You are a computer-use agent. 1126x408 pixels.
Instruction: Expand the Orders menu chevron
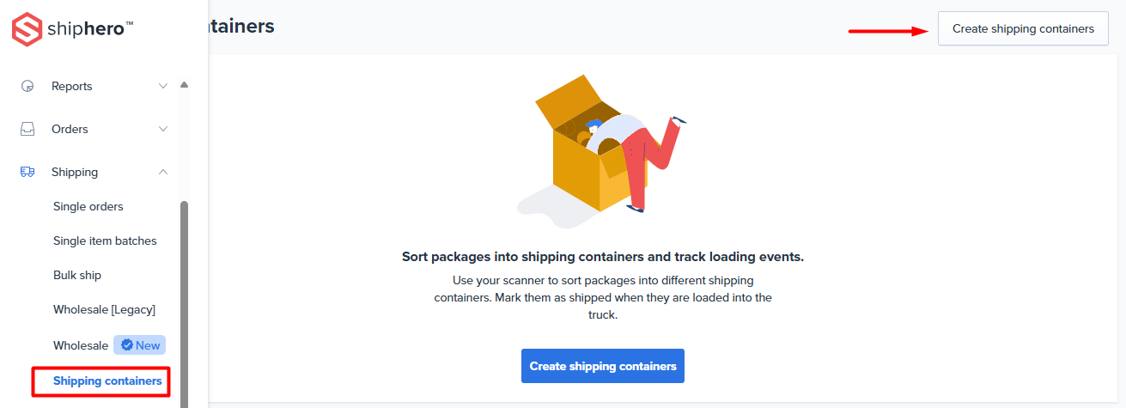tap(163, 129)
